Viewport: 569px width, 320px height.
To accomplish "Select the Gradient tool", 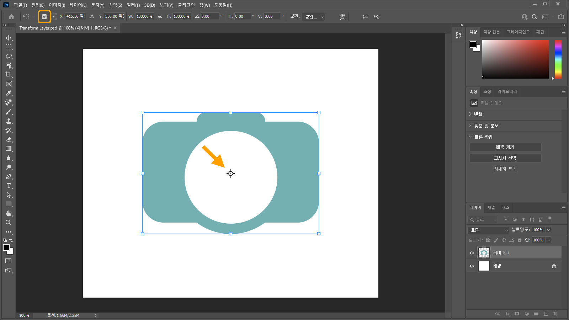I will [x=9, y=149].
